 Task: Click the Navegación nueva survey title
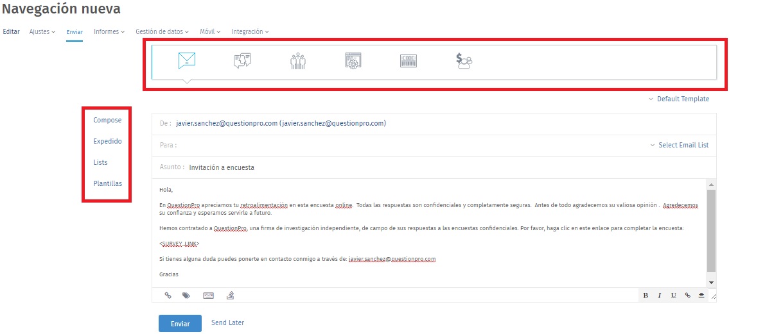61,9
